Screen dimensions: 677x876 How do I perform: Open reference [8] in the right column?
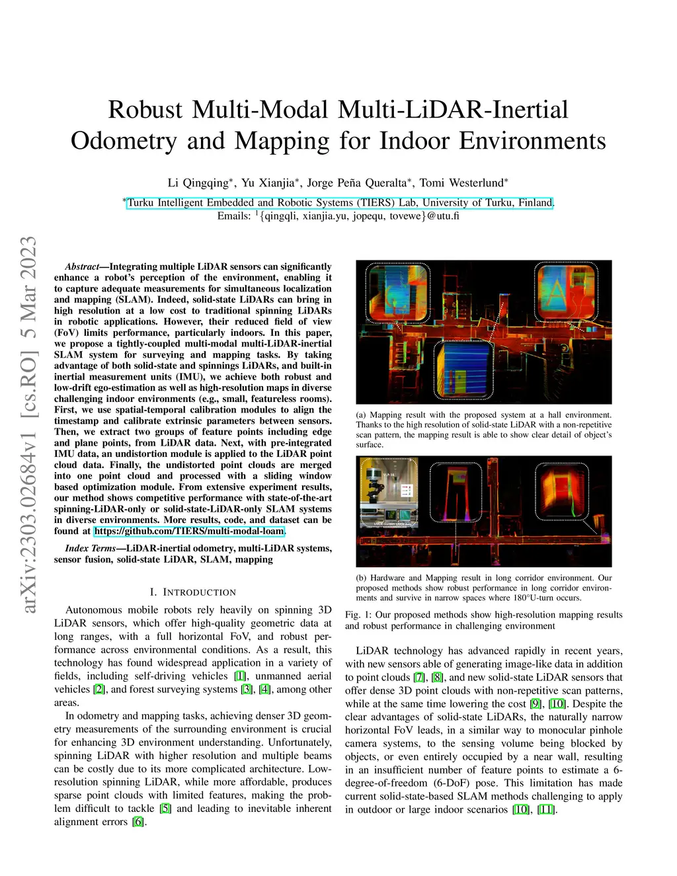click(437, 677)
